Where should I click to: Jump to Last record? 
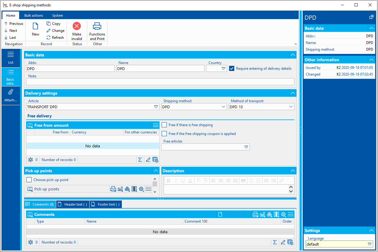pos(10,38)
